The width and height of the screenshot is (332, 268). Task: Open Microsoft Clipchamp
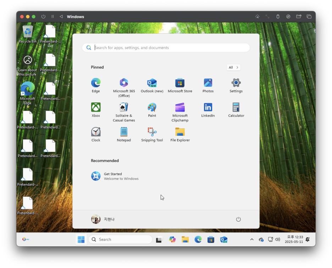(x=180, y=112)
